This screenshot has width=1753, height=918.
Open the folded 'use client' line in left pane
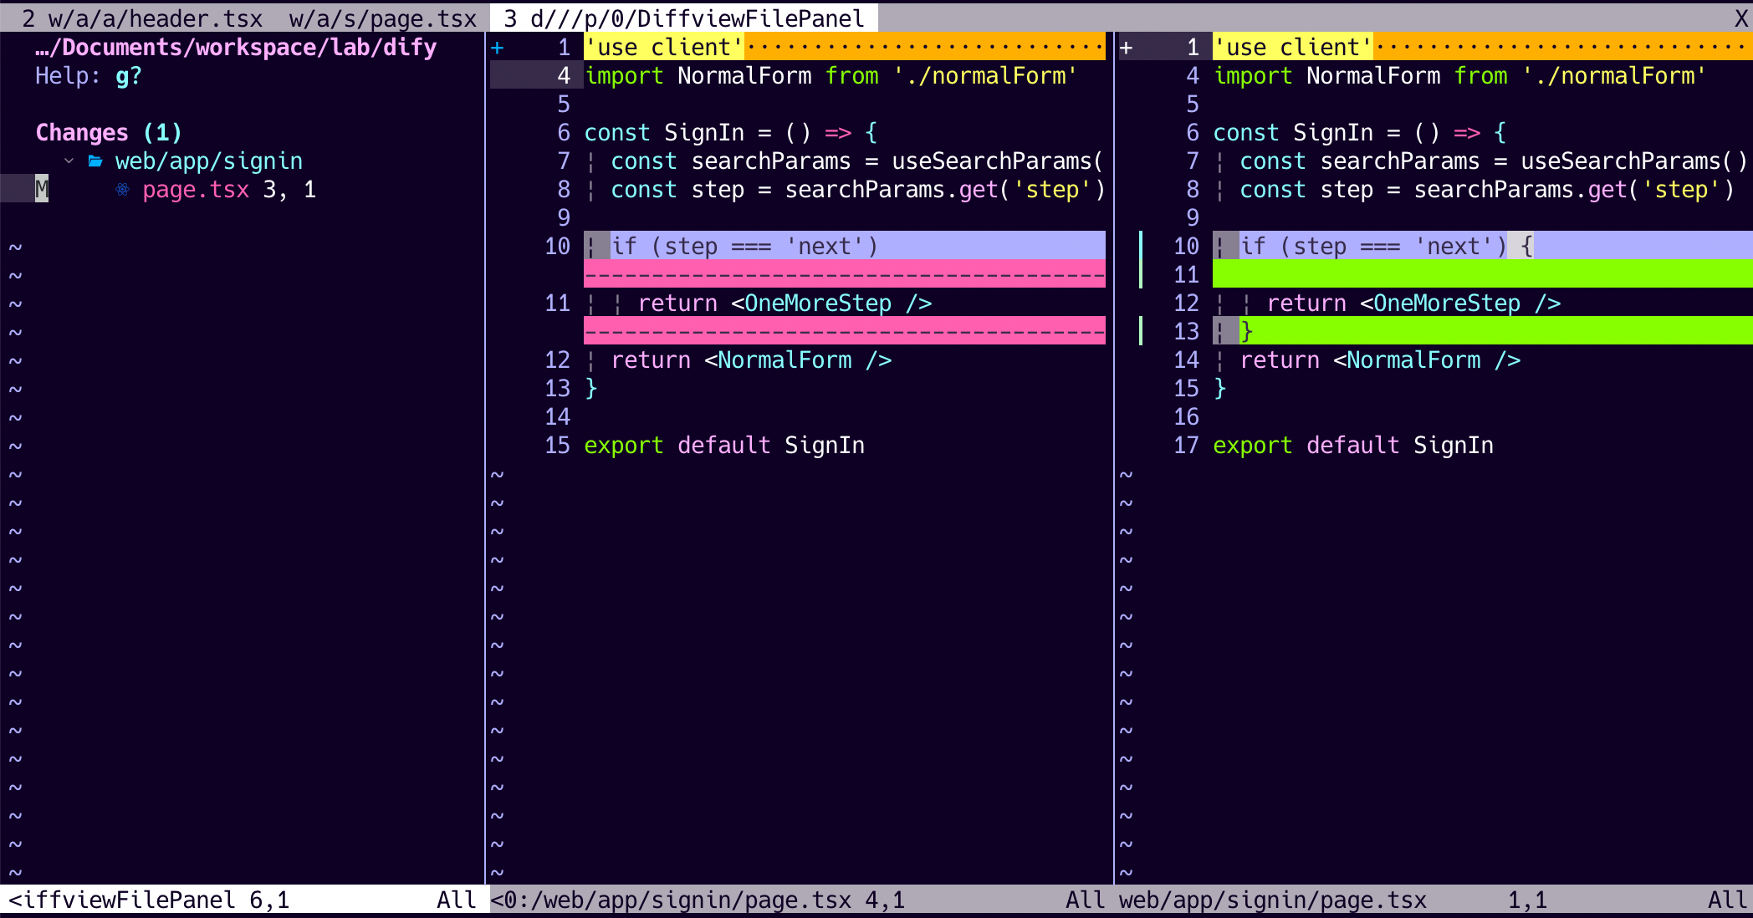tap(663, 48)
